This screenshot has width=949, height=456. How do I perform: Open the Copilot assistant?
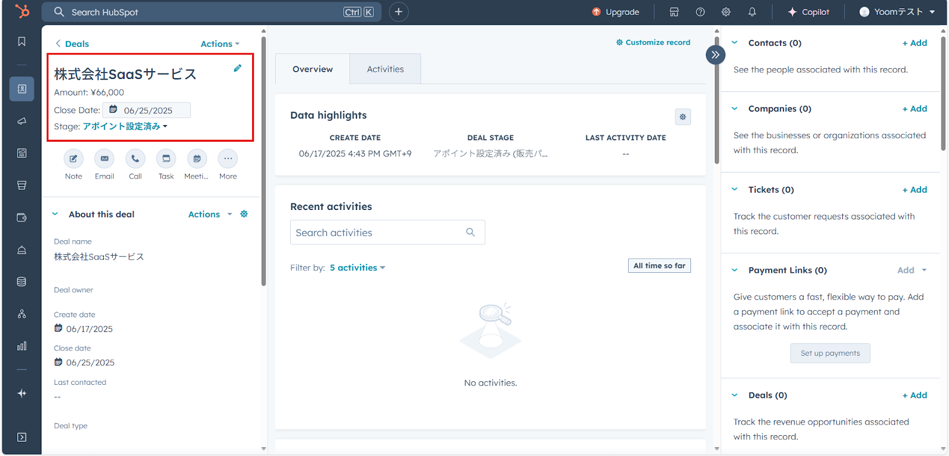click(x=808, y=12)
